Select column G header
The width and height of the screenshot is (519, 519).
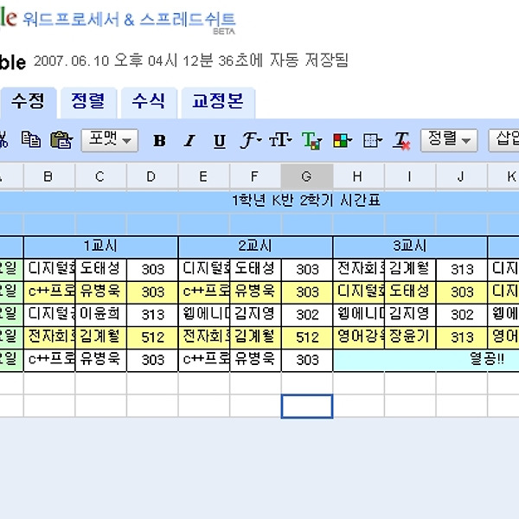pos(306,176)
